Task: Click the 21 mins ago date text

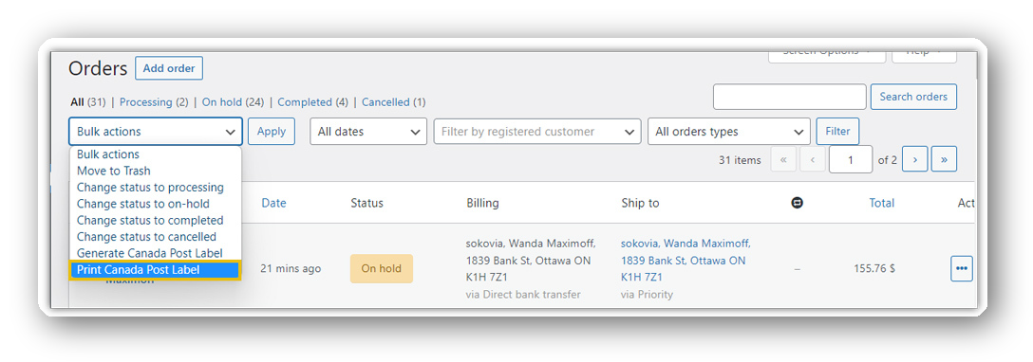Action: [x=291, y=269]
